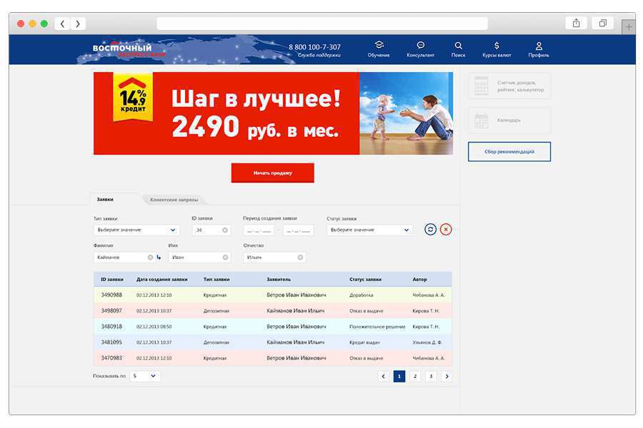Switch to the Клиентские запросы tab

(174, 200)
